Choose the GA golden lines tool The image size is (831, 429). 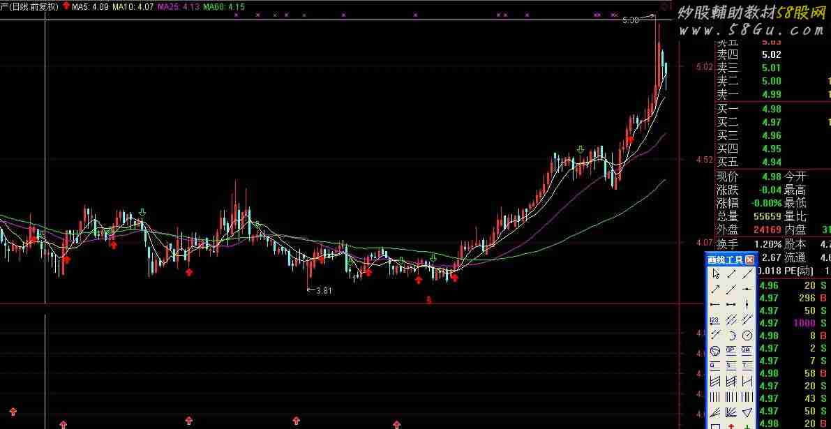click(747, 351)
